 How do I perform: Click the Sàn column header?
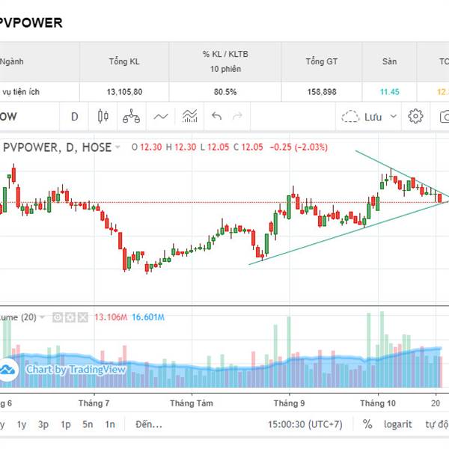(389, 61)
